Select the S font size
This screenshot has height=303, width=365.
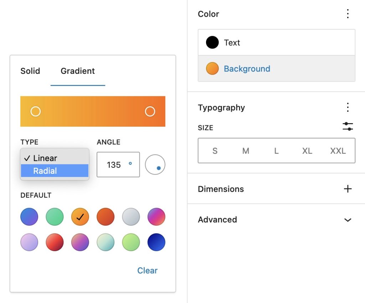click(x=215, y=151)
